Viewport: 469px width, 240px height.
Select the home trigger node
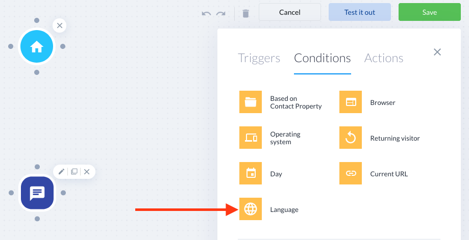[37, 46]
